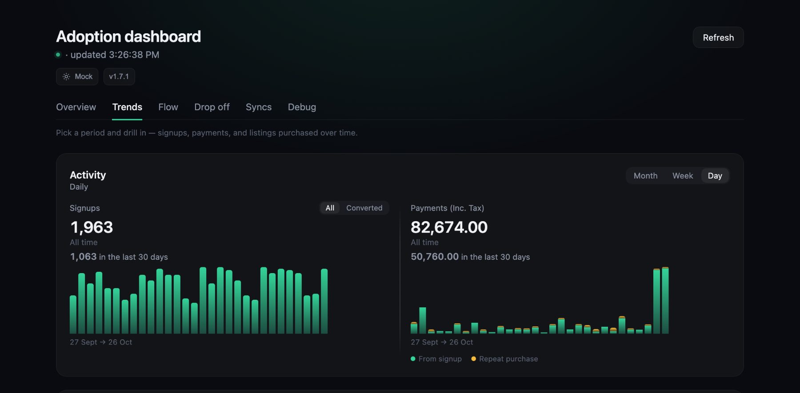Click the 82,674.00 payments total
Viewport: 800px width, 393px height.
(449, 227)
